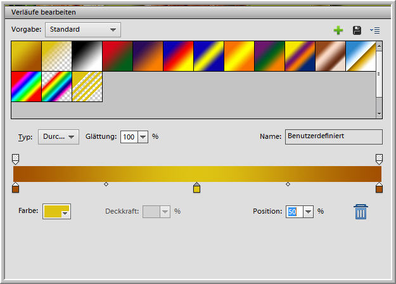Select the purple-green-orange gradient preset
Screen dimensions: 396x284
pyautogui.click(x=270, y=56)
